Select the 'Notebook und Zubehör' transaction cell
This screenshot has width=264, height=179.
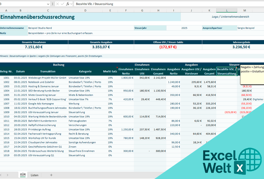coord(48,82)
